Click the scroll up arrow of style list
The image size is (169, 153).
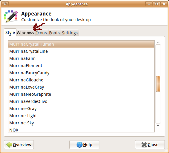click(x=158, y=42)
